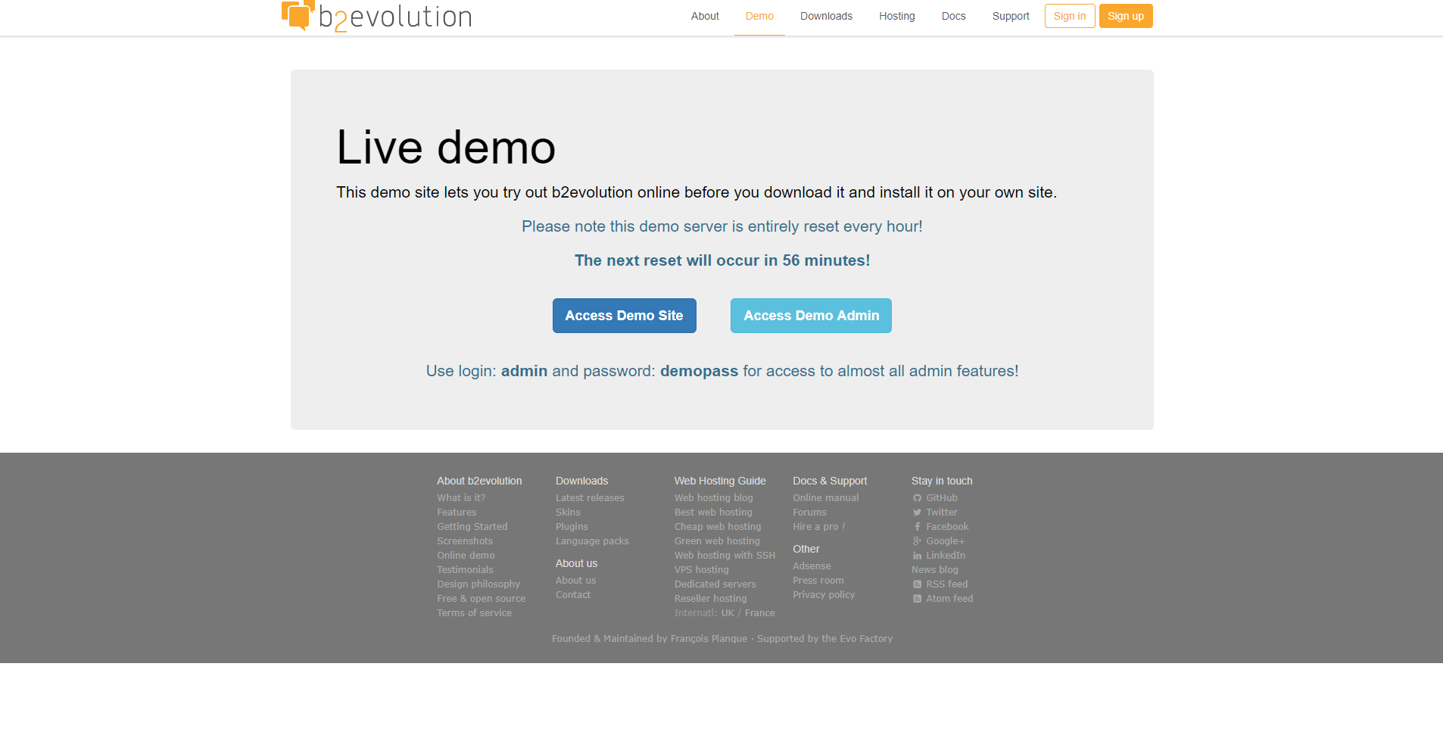Open the Testimonials footer link

(465, 570)
